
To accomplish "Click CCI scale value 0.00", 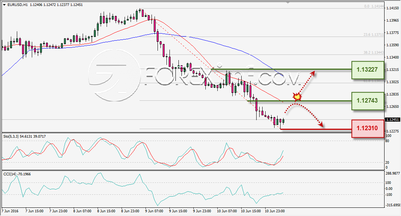I will pos(389,189).
